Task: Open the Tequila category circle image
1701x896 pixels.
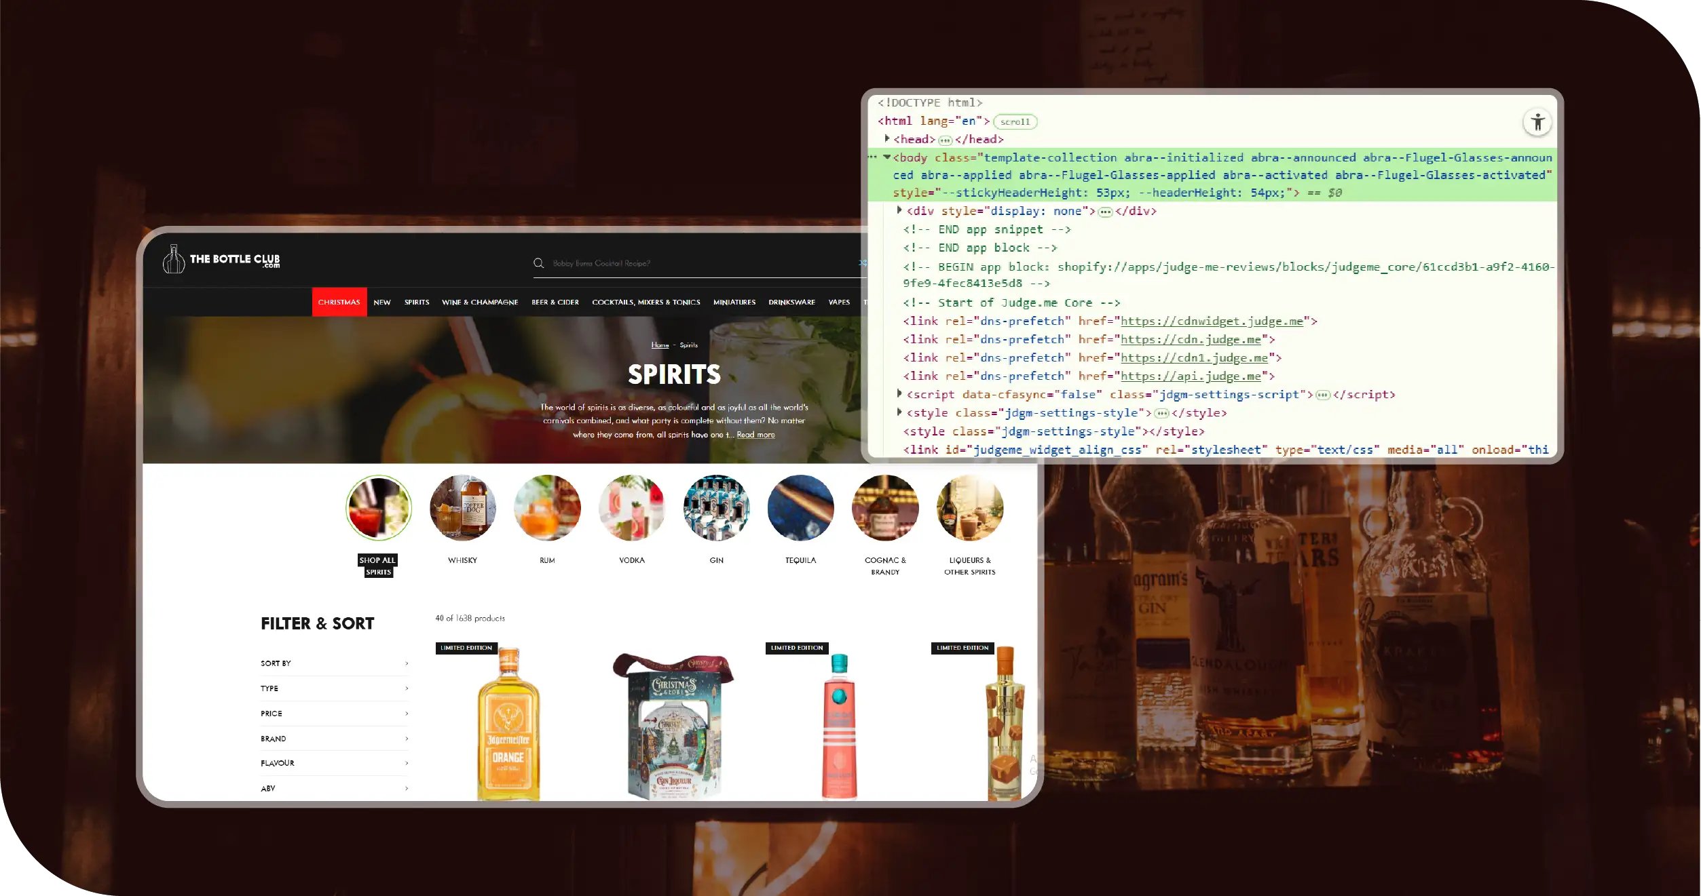Action: pos(801,508)
